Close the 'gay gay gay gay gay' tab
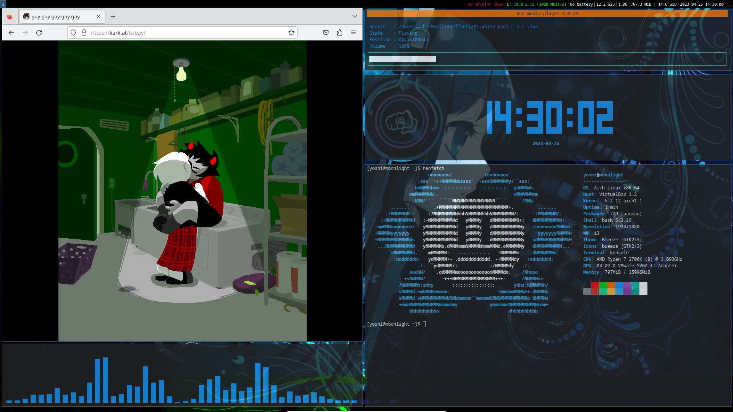Screen dimensions: 733x412 (x=99, y=16)
